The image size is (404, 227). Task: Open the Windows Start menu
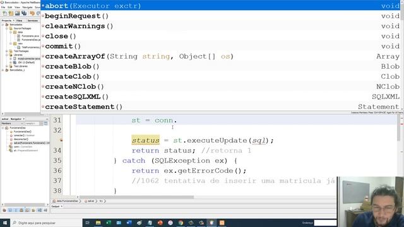pyautogui.click(x=5, y=223)
